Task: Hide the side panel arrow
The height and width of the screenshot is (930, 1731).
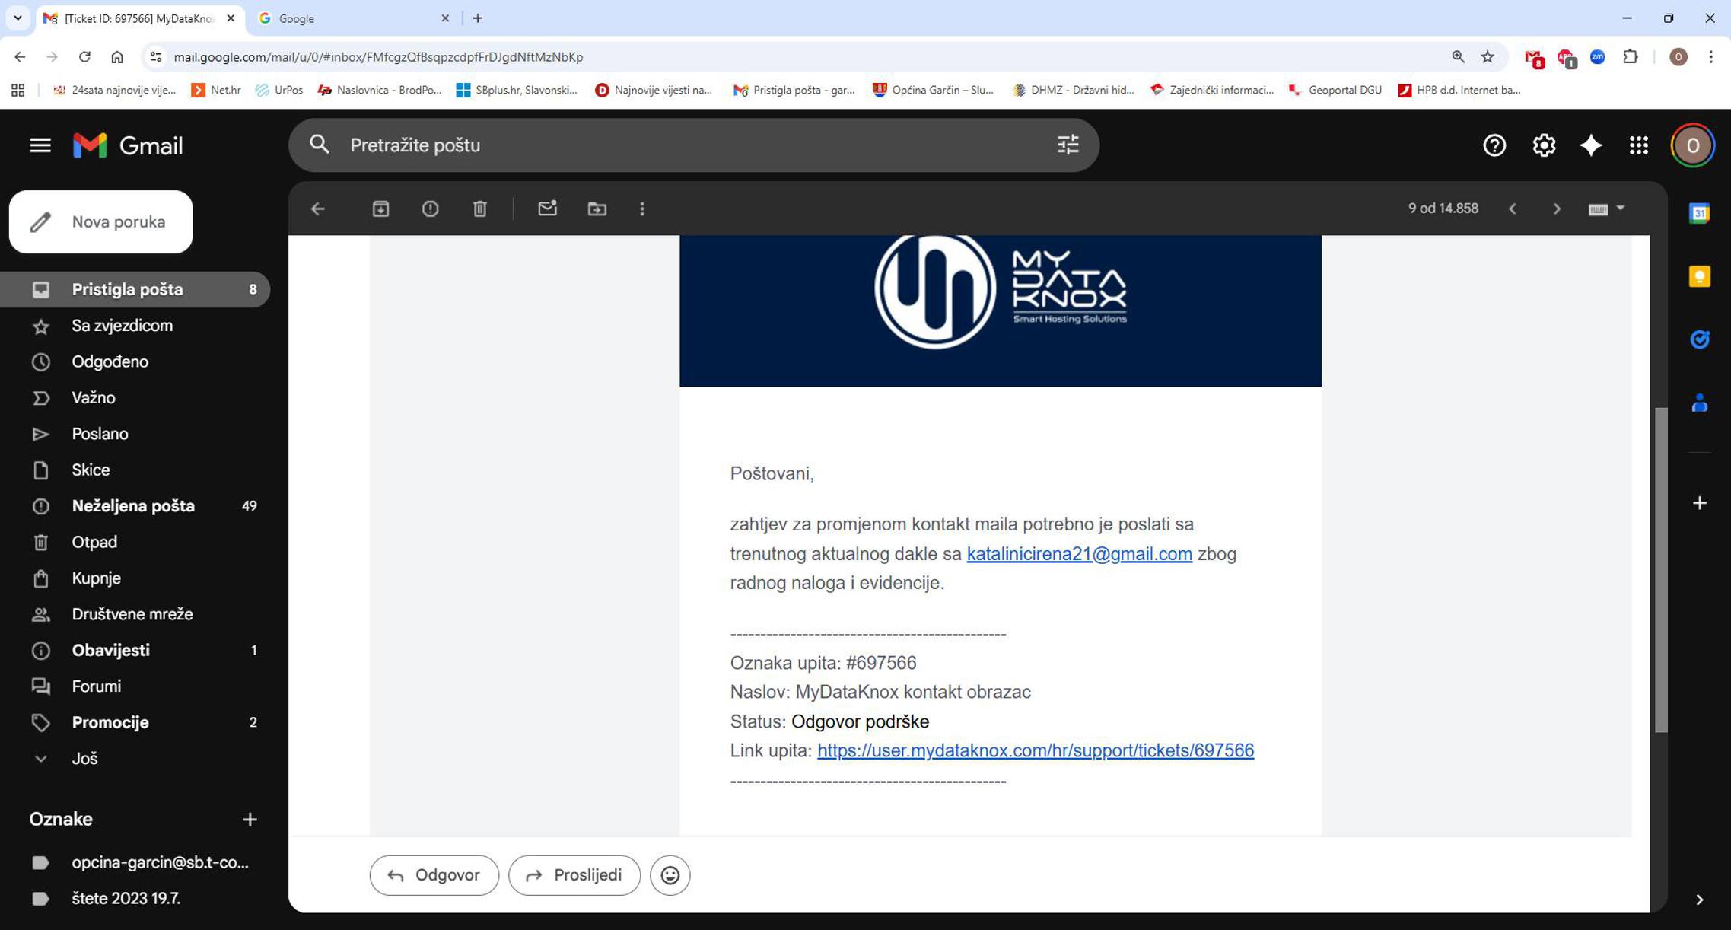Action: pyautogui.click(x=1699, y=900)
